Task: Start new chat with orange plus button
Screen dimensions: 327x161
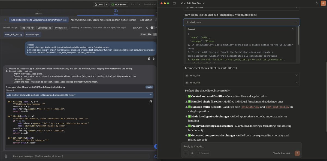Action: [x=323, y=3]
